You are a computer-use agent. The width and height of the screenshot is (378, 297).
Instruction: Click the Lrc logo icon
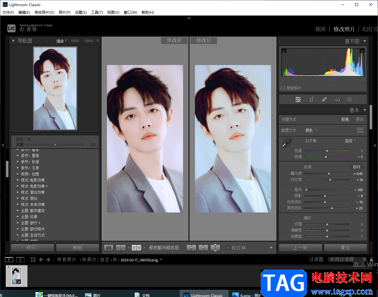pos(11,28)
